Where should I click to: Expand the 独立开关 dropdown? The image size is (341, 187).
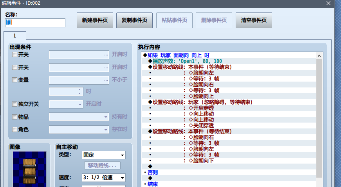[66, 104]
